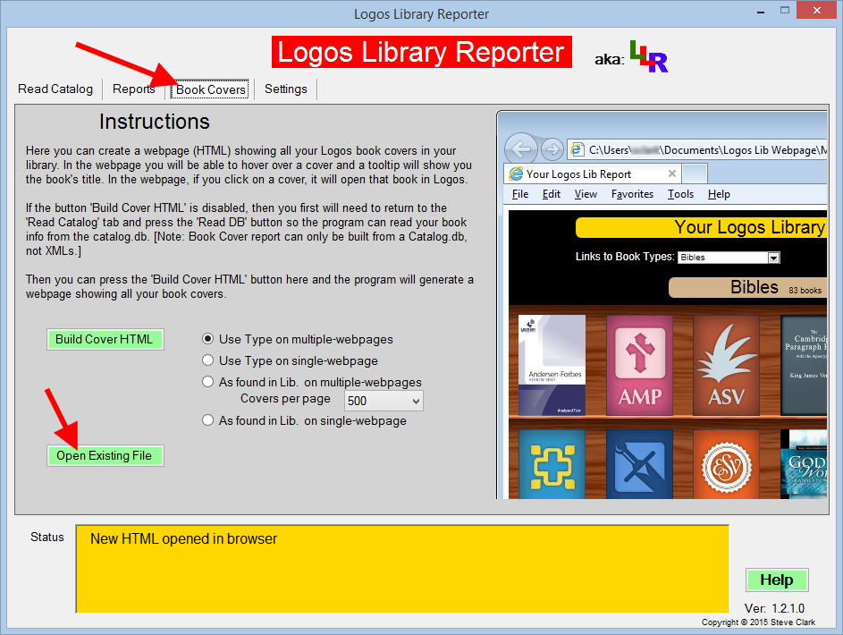
Task: Click the address bar page icon in preview
Action: click(577, 149)
